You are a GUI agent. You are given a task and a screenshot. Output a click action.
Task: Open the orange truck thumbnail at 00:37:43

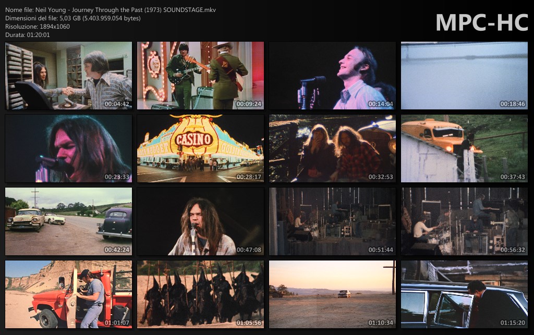coord(464,148)
